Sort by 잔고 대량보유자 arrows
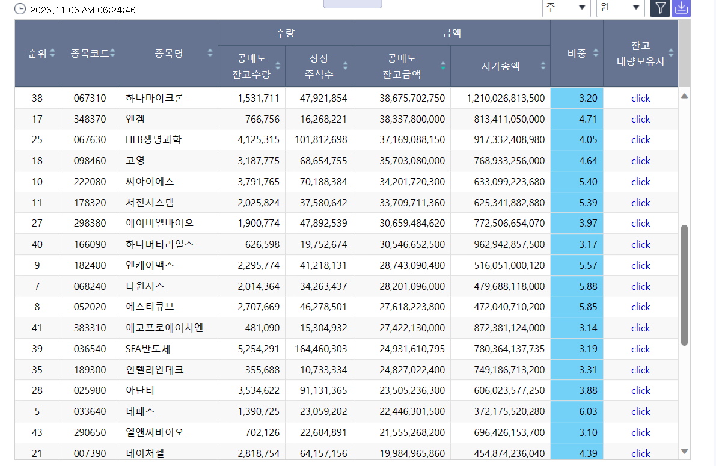Image resolution: width=716 pixels, height=466 pixels. coord(671,53)
